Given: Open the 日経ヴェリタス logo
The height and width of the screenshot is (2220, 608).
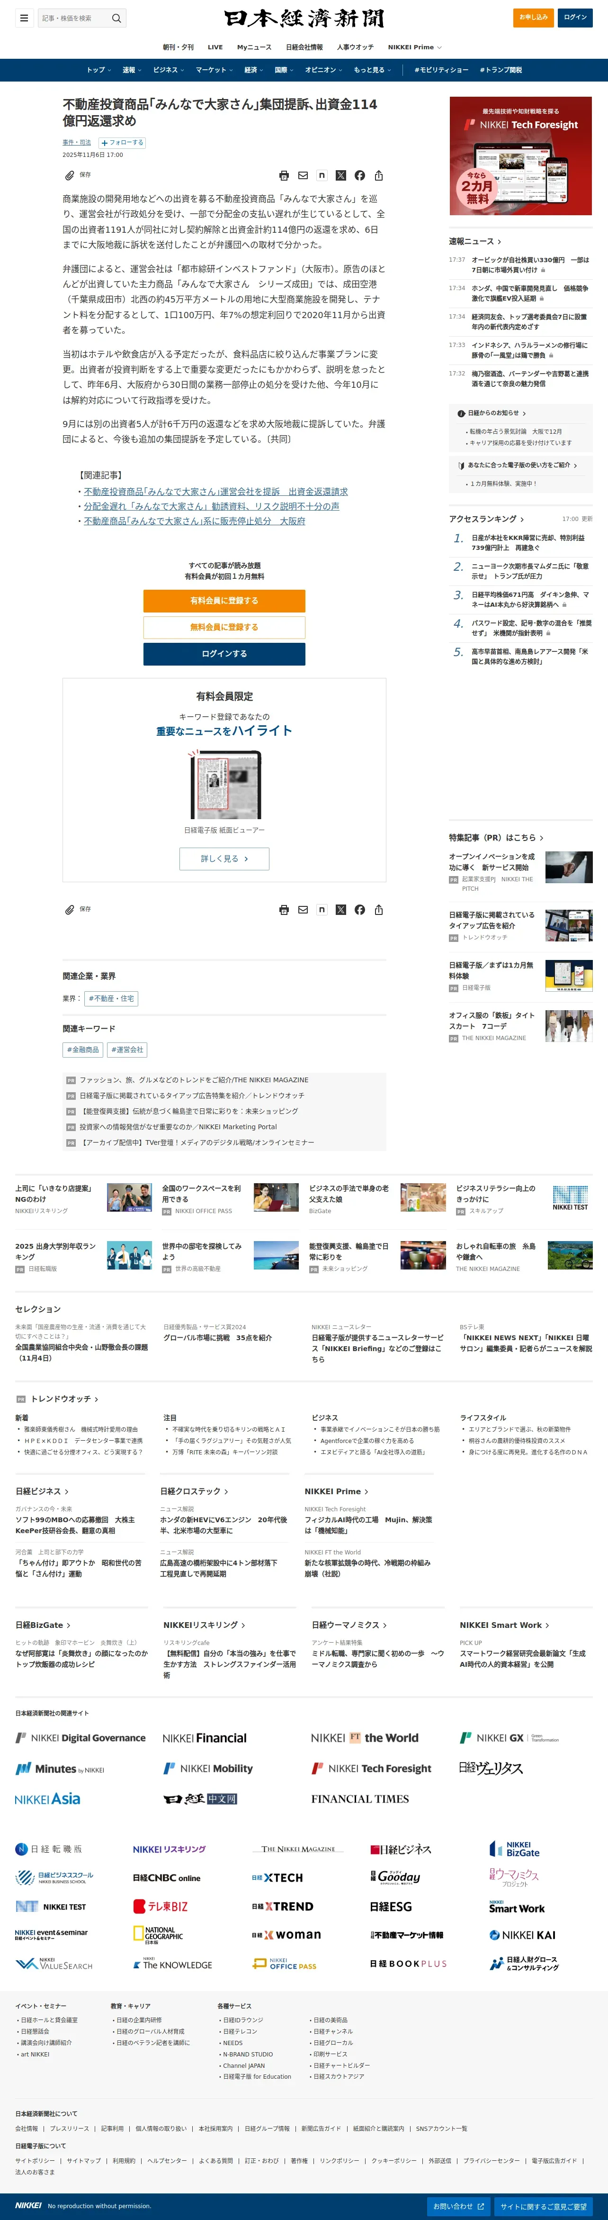Looking at the screenshot, I should (491, 1768).
